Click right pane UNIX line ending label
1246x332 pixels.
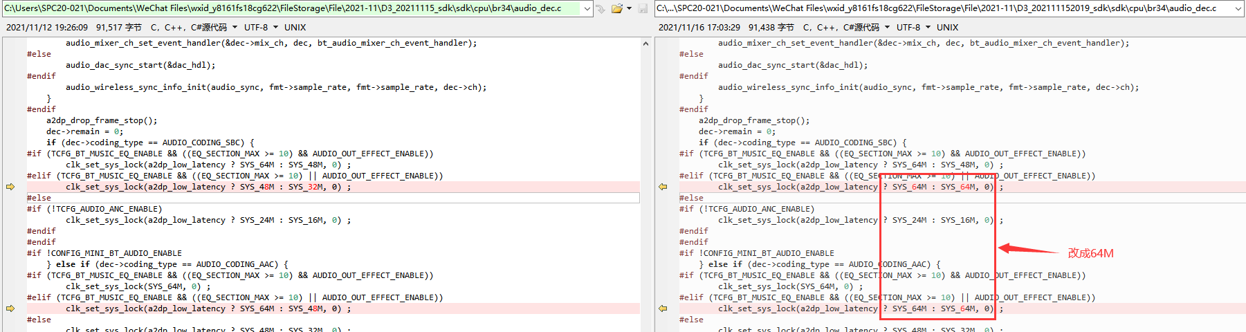pos(947,28)
